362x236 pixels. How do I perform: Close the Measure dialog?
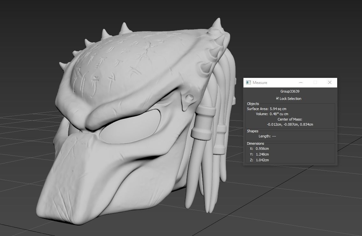tap(330, 82)
